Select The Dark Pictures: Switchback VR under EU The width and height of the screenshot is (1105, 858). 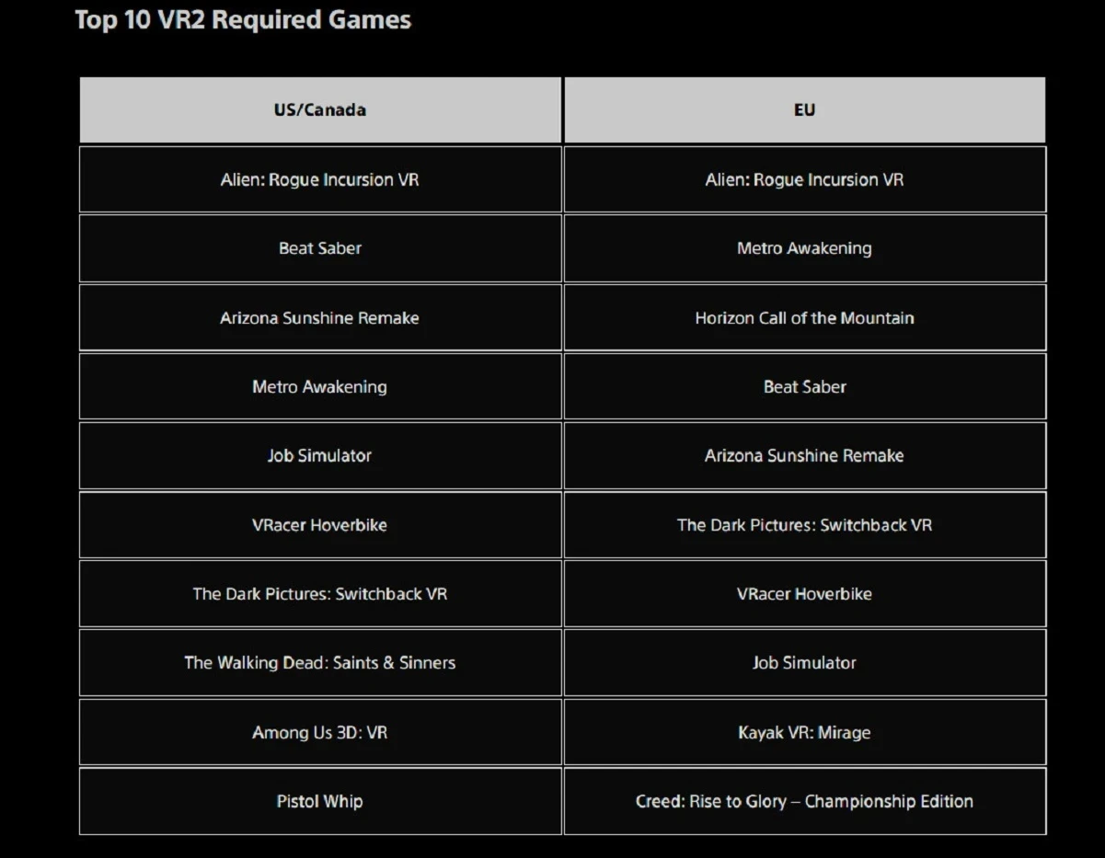coord(804,525)
